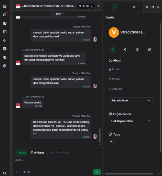Switch to Whisper mode
Screen dimensions: 162x176
pos(37,153)
